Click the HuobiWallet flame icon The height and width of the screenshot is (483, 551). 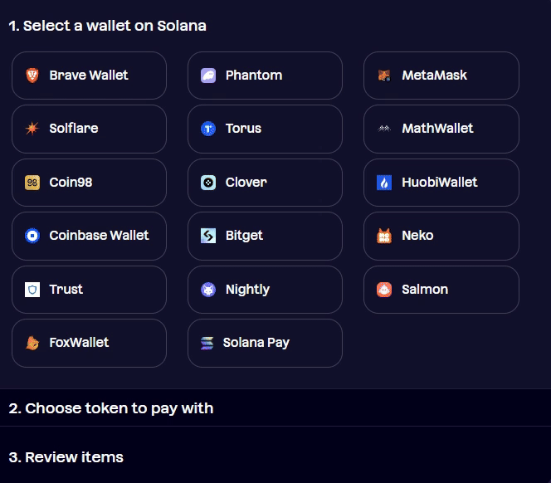[x=384, y=183]
